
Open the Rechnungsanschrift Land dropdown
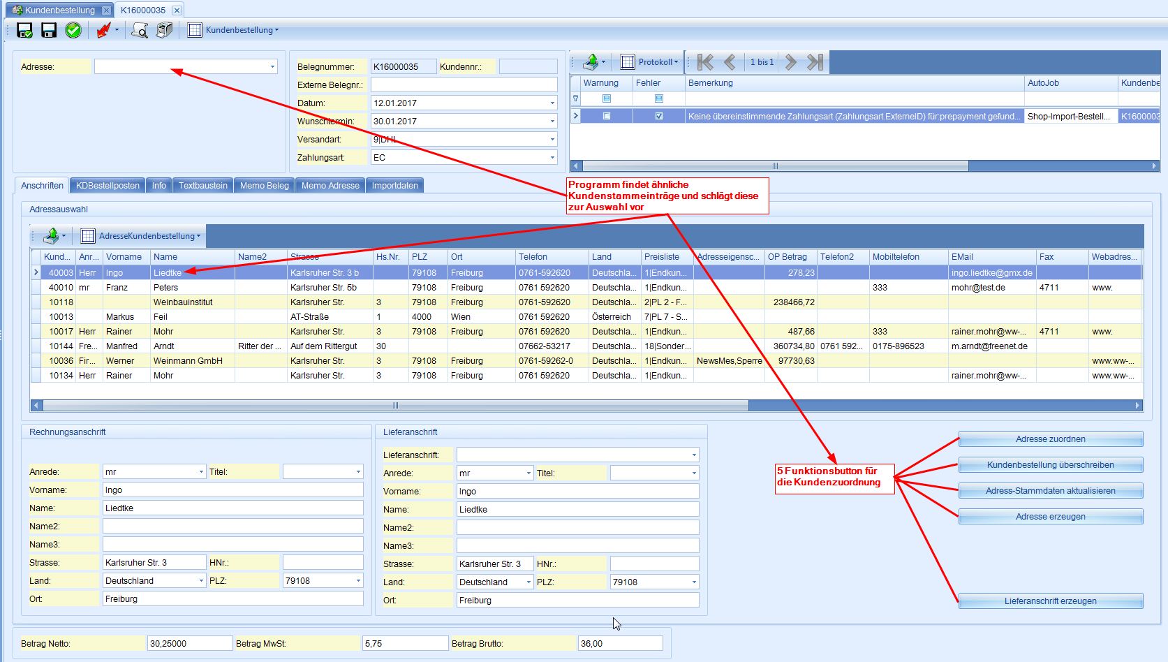point(201,580)
